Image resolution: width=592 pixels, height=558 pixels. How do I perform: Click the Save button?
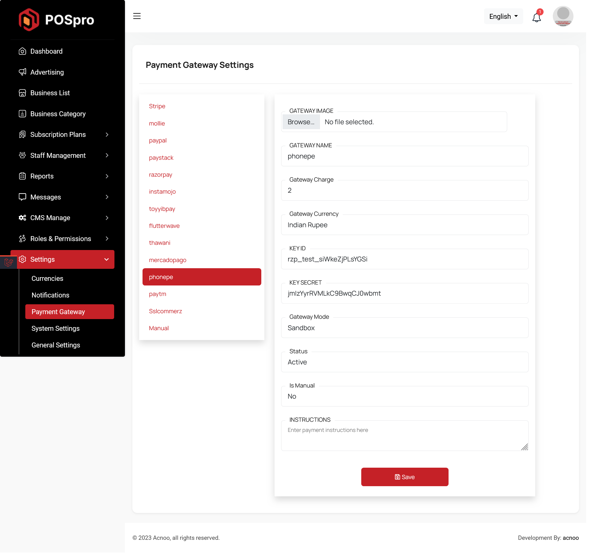coord(404,477)
